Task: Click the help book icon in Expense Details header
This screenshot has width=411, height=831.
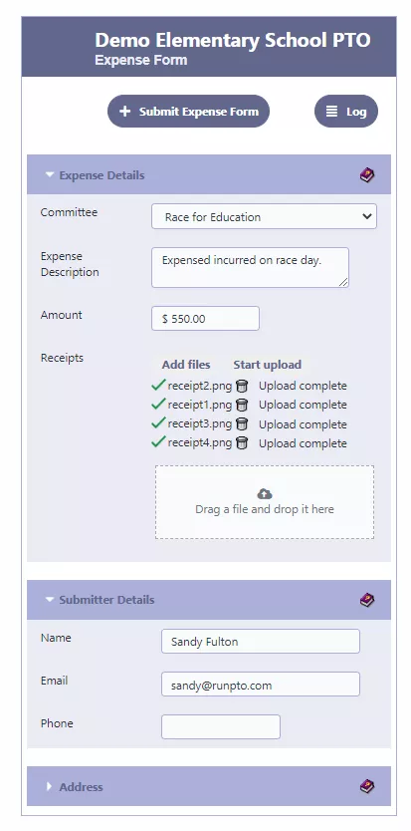Action: click(367, 175)
